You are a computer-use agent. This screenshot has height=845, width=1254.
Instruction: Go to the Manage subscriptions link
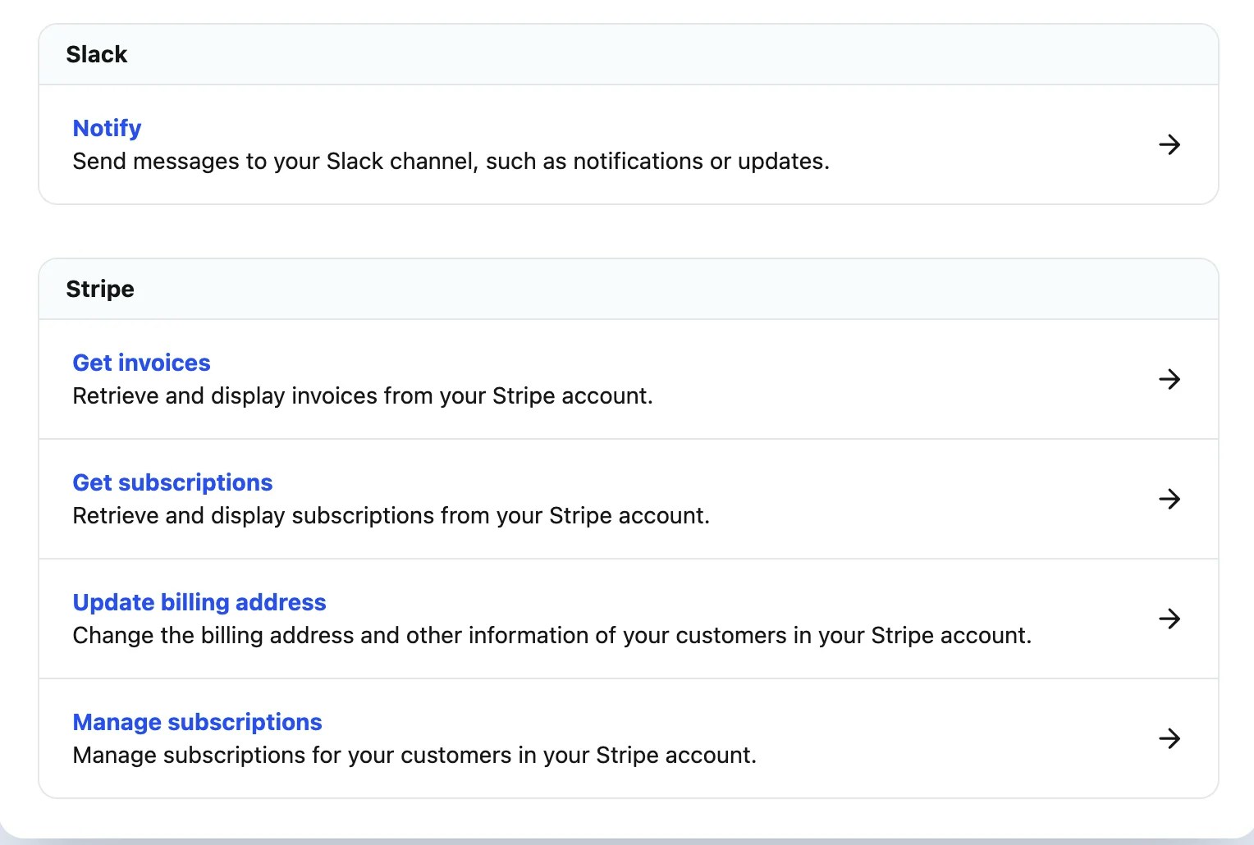[197, 722]
